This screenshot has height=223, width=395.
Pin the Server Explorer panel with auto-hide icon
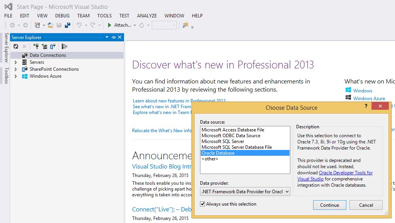114,37
